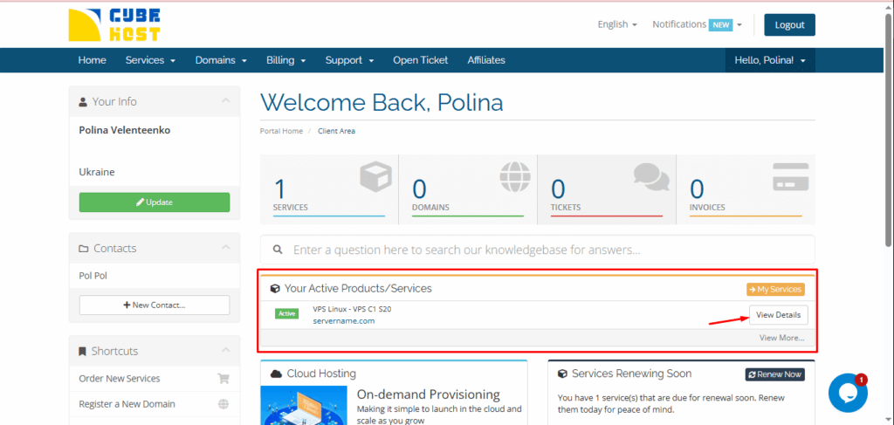Click the Domains globe icon tile

514,177
